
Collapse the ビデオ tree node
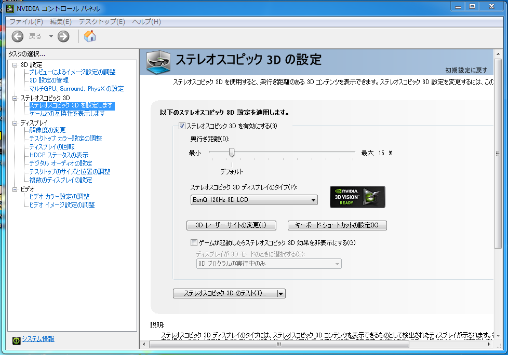tap(15, 189)
